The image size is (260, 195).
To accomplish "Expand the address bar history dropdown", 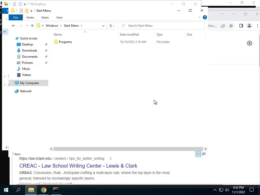I will pos(103,26).
